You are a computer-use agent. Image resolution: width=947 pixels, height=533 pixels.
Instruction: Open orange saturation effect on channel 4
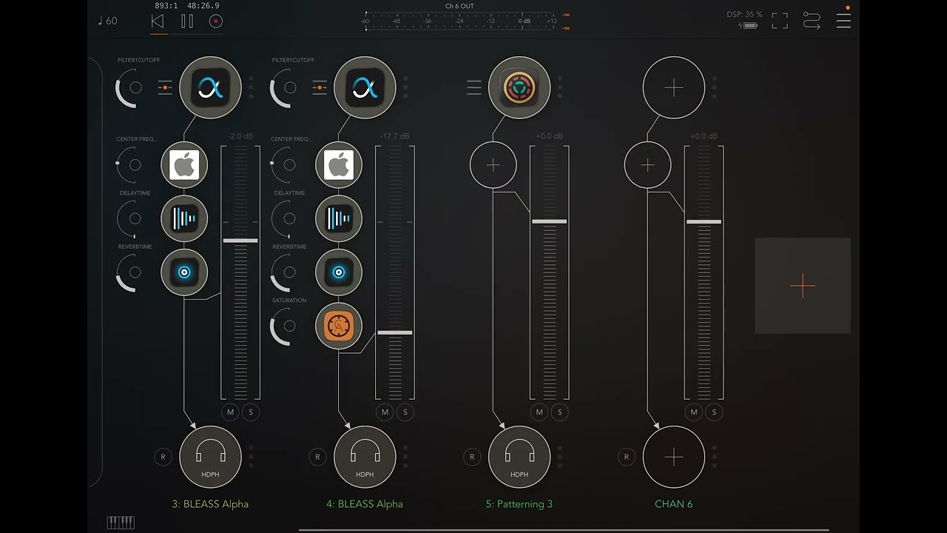pos(339,326)
